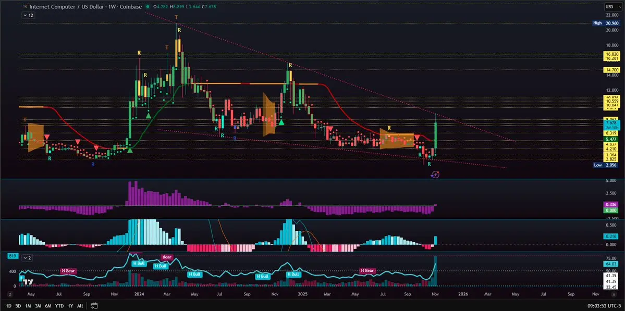The image size is (625, 311).
Task: Click the H Bull tag near November 2024
Action: click(292, 274)
